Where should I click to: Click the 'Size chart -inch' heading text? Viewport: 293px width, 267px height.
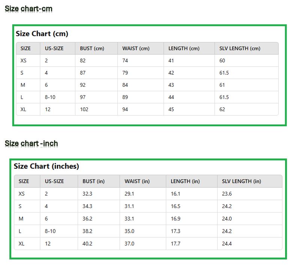point(31,143)
